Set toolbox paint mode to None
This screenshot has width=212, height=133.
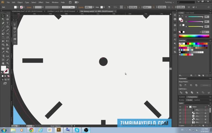(x=9, y=76)
